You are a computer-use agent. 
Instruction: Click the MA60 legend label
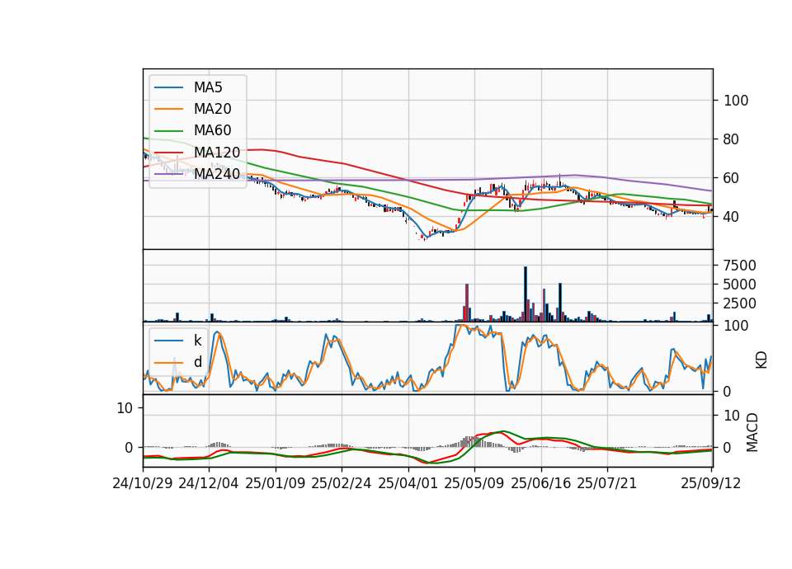click(x=213, y=130)
